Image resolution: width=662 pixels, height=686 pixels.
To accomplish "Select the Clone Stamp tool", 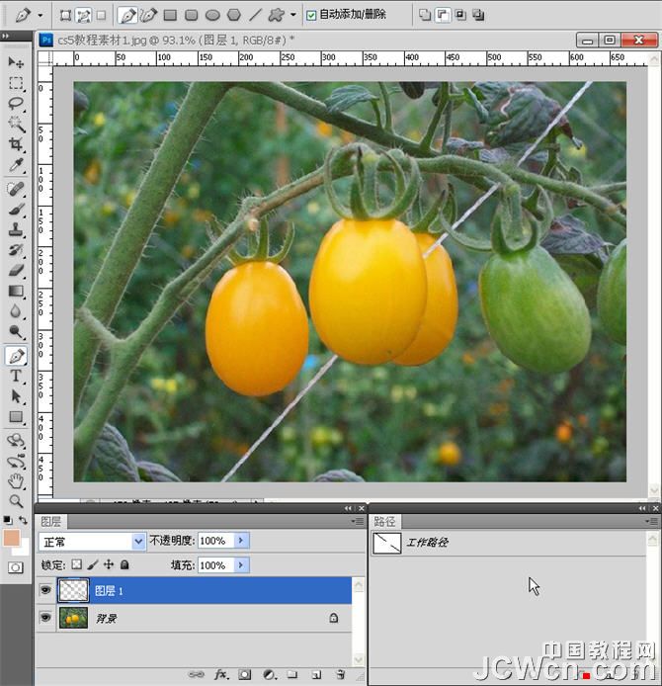I will [16, 229].
